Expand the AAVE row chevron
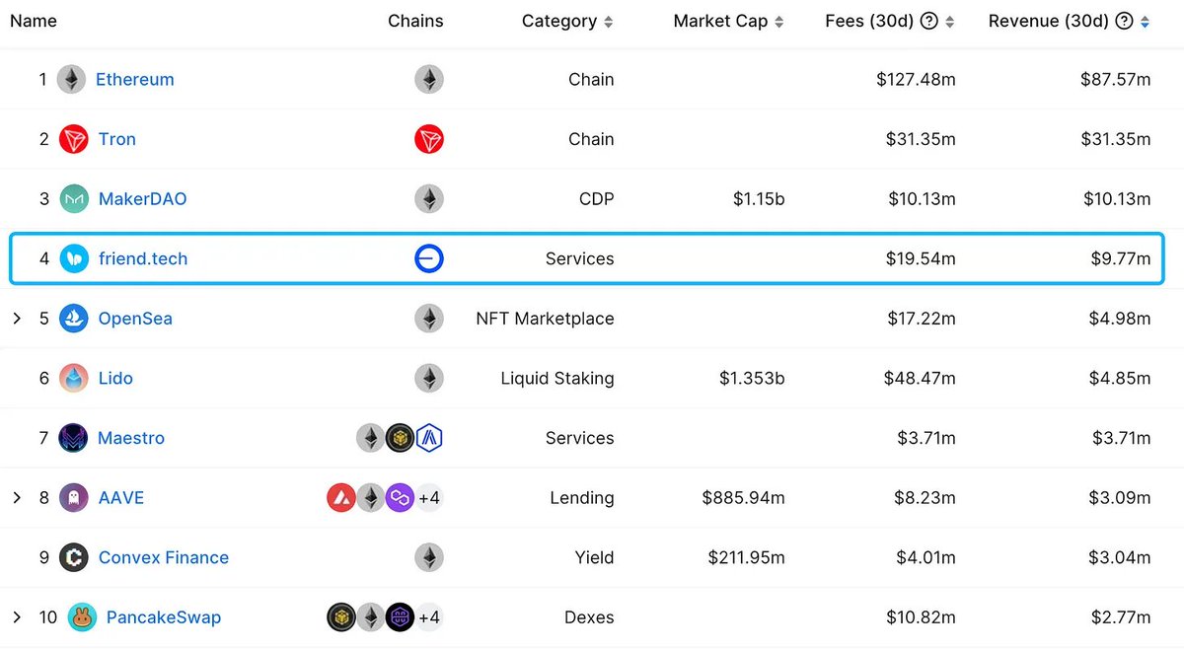This screenshot has width=1184, height=650. point(17,498)
